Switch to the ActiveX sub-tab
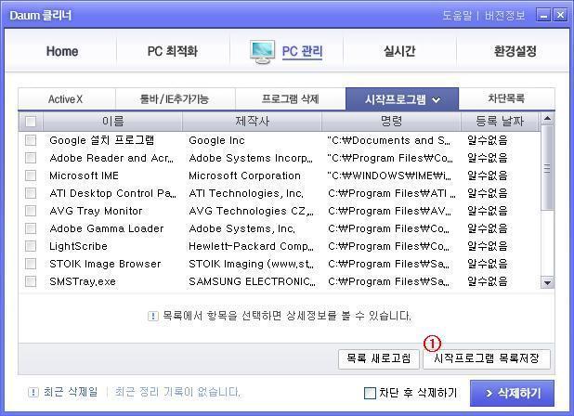Screen dimensions: 574x416 tap(66, 98)
